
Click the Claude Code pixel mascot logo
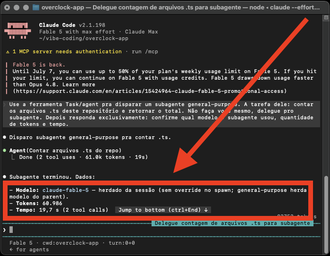click(17, 31)
